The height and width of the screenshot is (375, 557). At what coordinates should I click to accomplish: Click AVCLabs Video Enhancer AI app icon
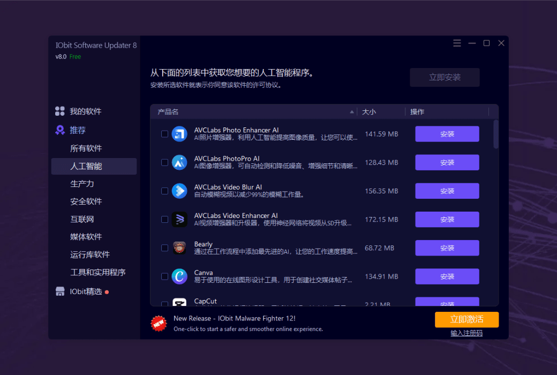tap(179, 219)
